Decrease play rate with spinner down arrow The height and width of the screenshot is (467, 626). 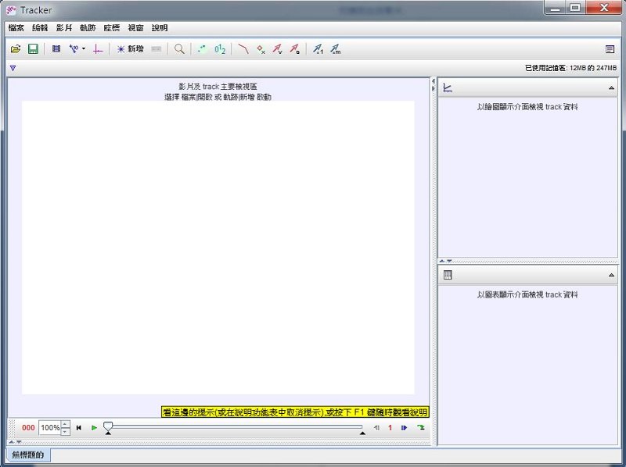(x=66, y=431)
